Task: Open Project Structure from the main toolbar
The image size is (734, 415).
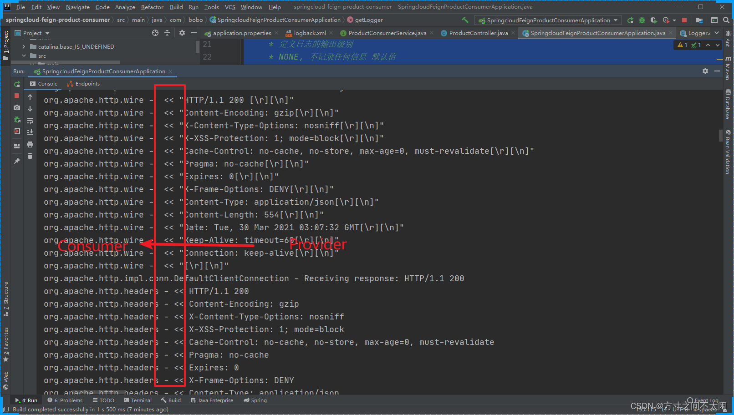Action: click(x=699, y=20)
